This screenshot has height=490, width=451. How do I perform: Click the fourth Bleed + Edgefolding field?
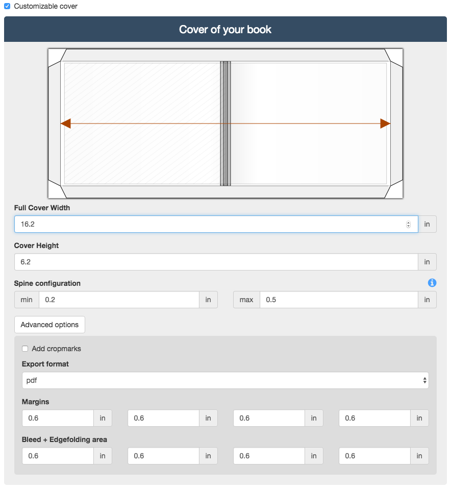pos(374,456)
